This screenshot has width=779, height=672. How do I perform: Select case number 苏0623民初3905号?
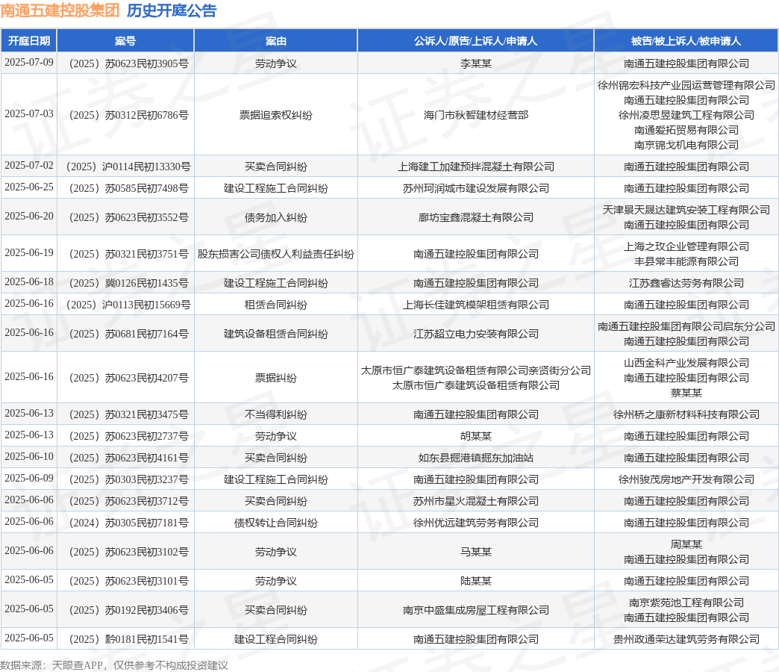pyautogui.click(x=128, y=63)
